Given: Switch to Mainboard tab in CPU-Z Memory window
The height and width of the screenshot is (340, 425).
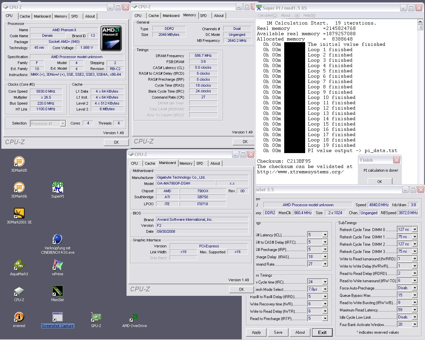Looking at the screenshot, I should pos(171,16).
